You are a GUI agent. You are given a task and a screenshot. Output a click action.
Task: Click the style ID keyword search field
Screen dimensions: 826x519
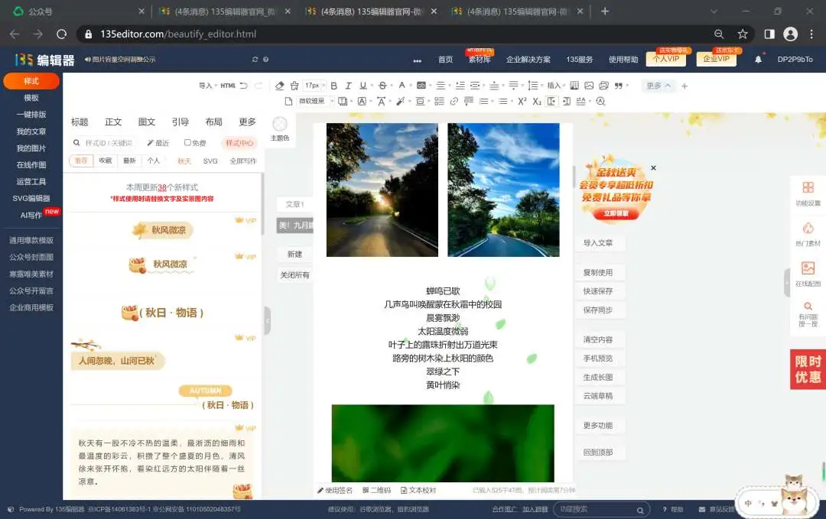tap(103, 143)
